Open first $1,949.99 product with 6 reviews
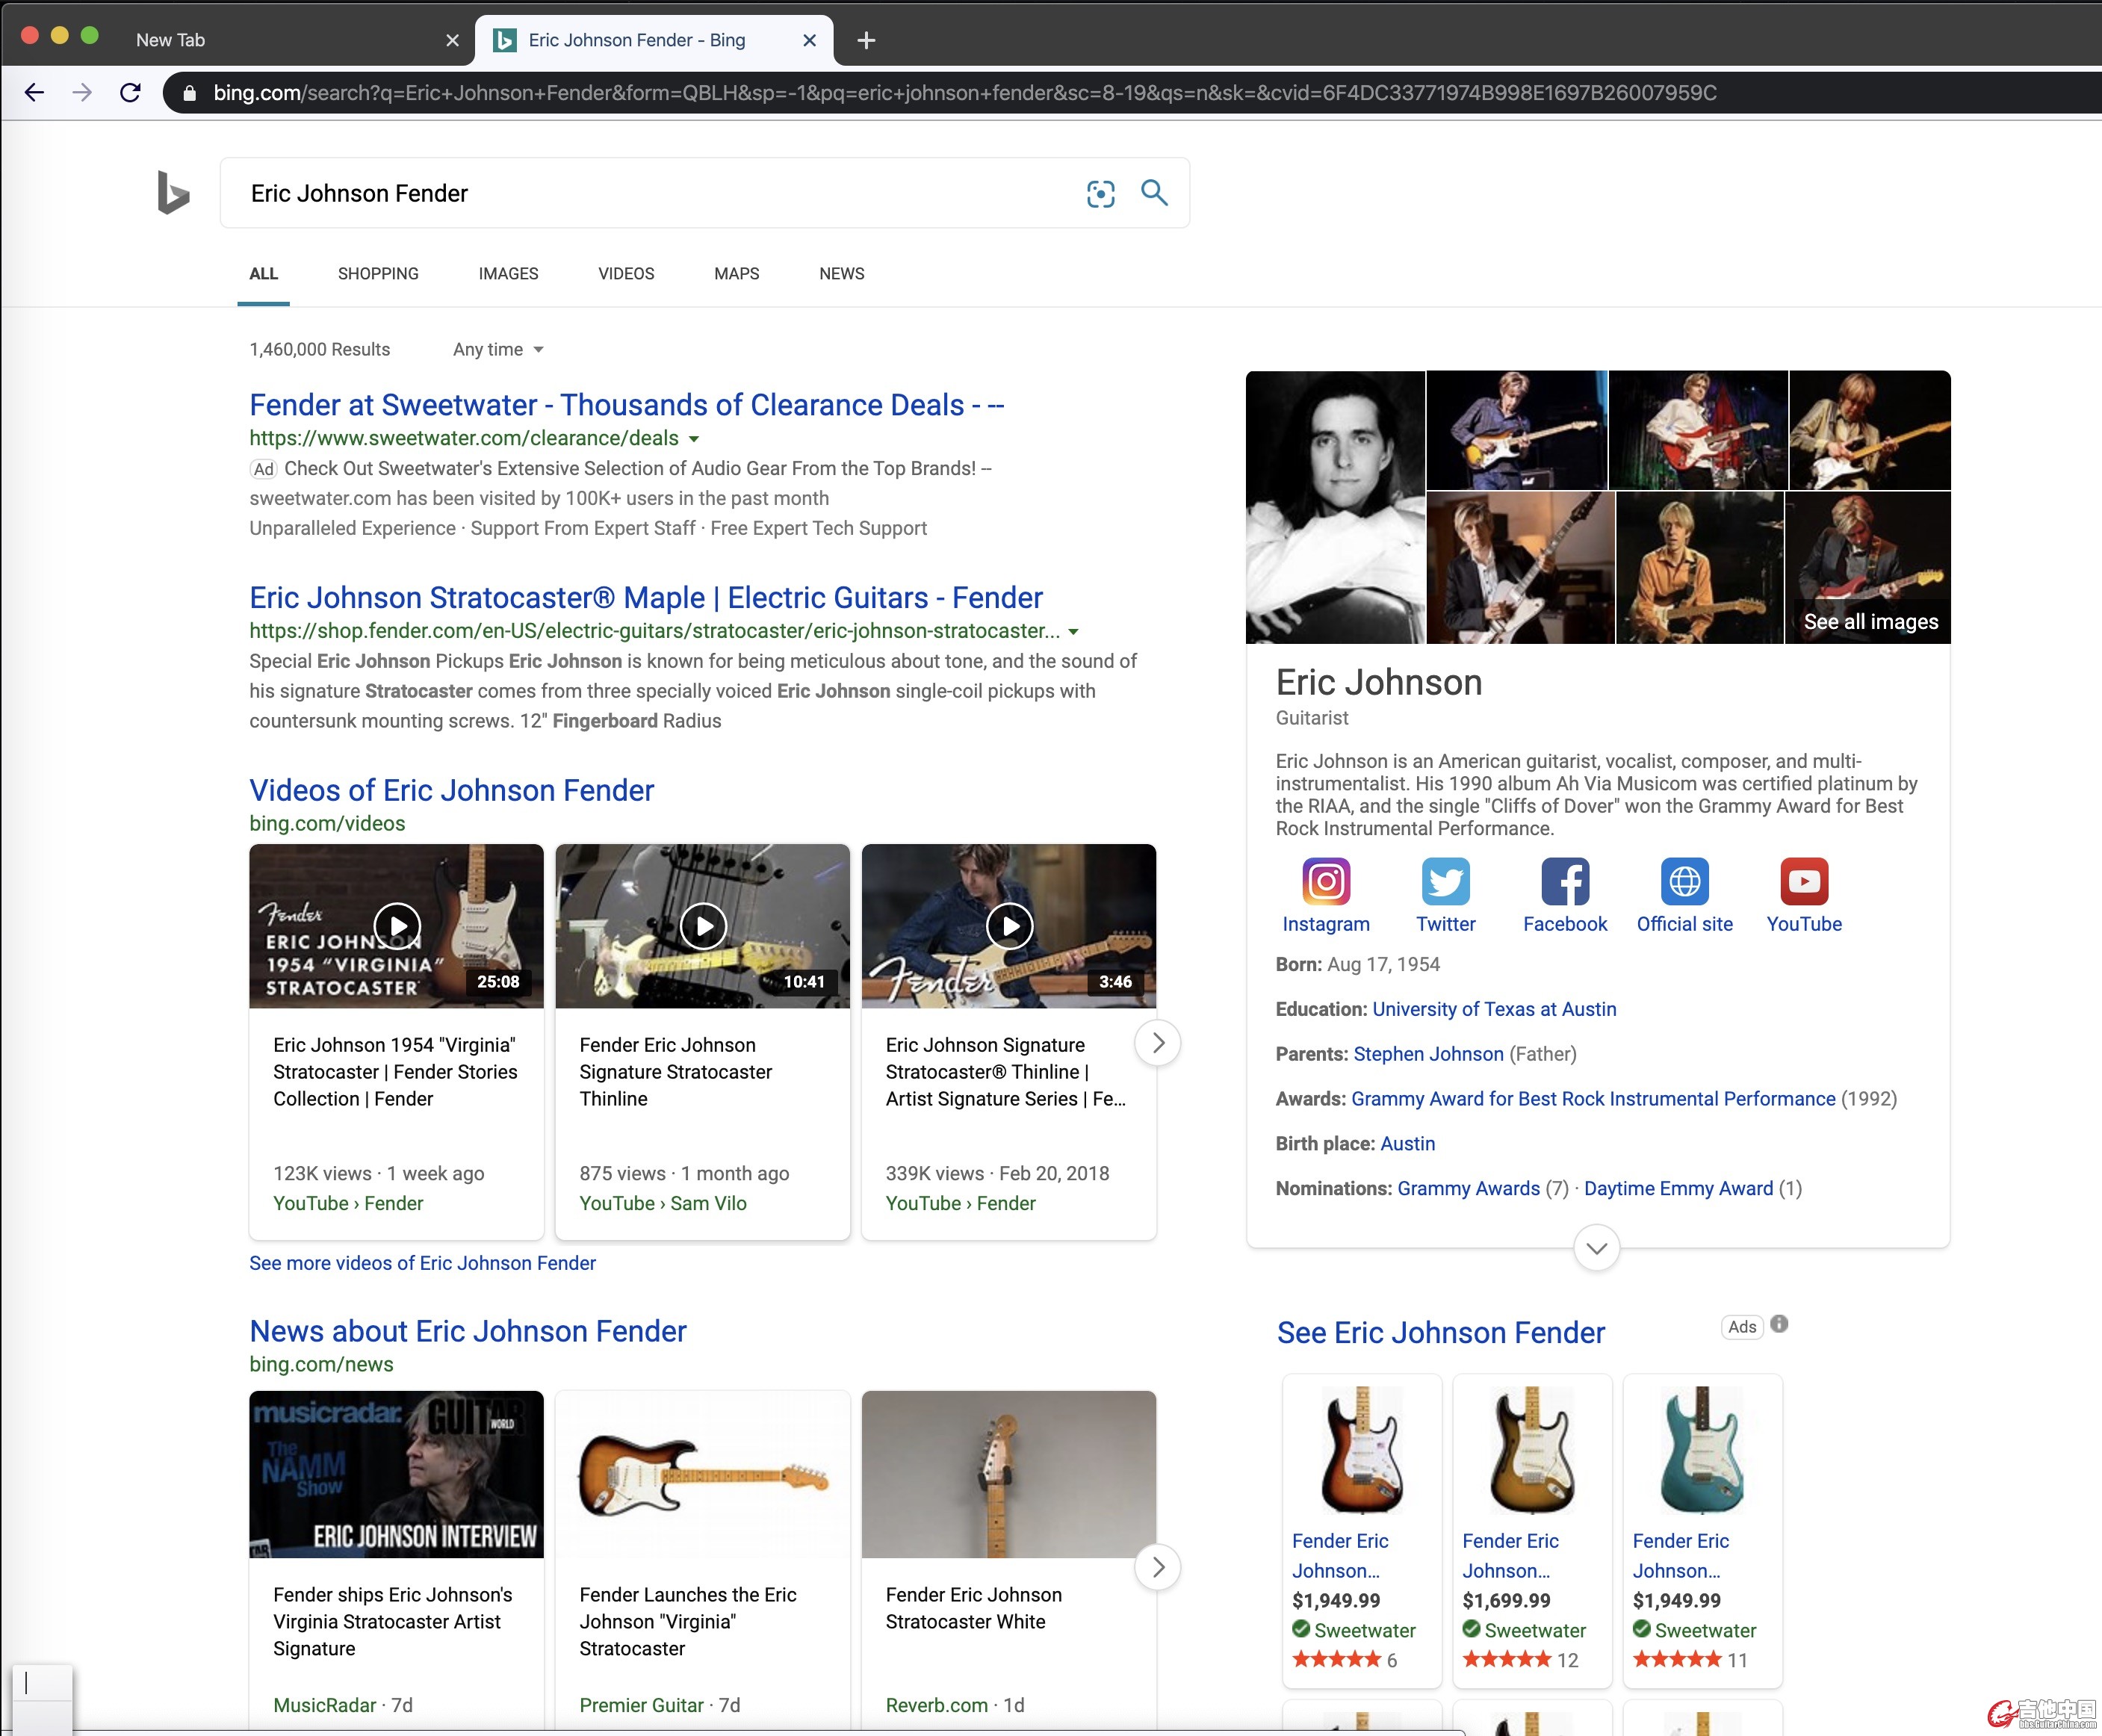Image resolution: width=2102 pixels, height=1736 pixels. [1361, 1530]
